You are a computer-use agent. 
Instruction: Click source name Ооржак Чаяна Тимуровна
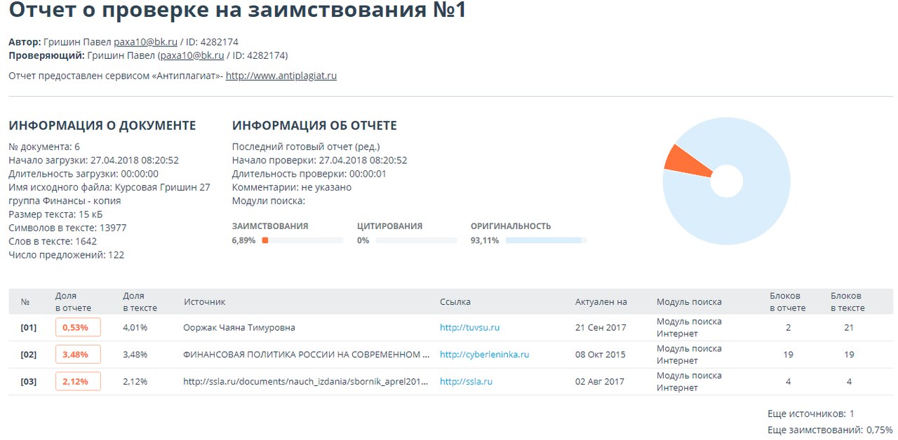click(x=239, y=327)
